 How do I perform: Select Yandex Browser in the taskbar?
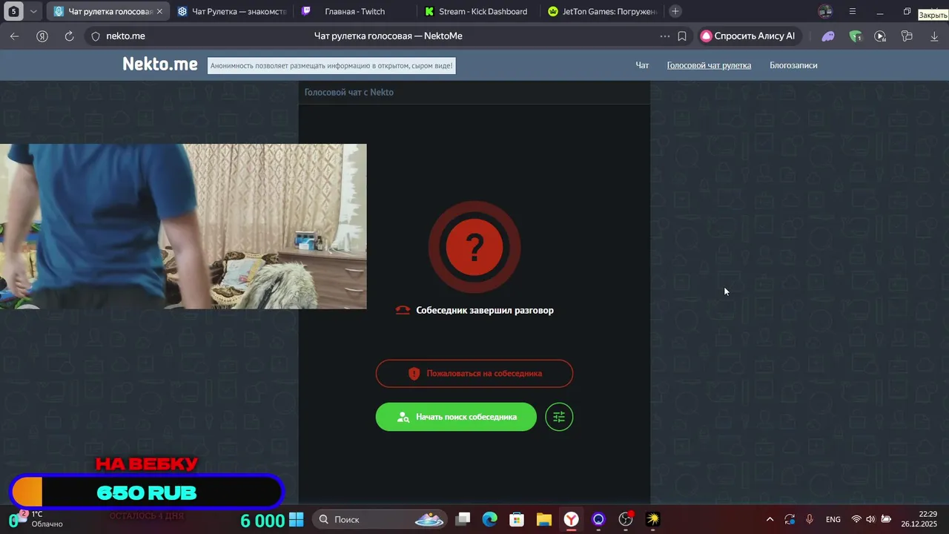tap(572, 519)
